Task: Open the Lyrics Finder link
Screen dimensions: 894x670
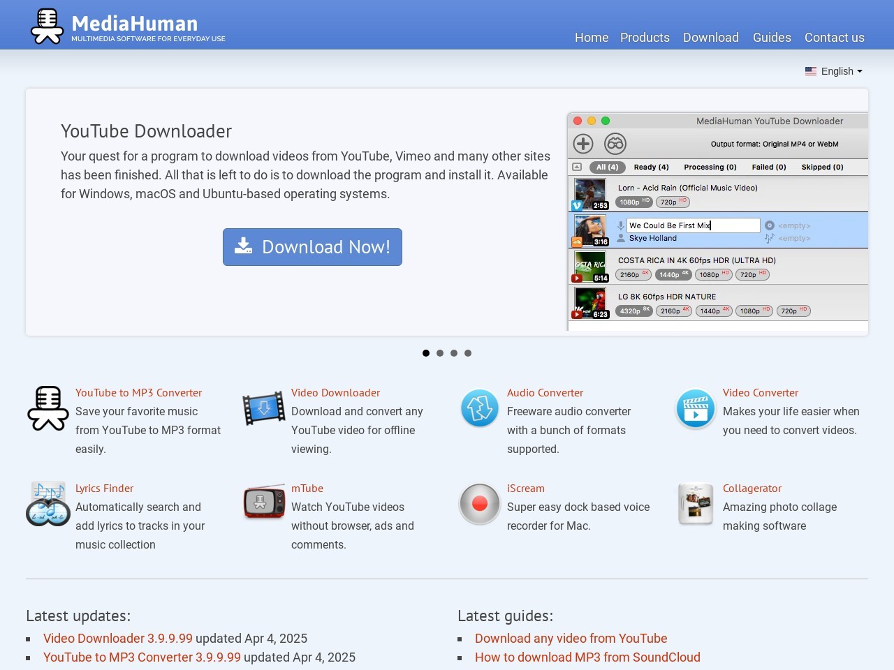Action: tap(104, 489)
